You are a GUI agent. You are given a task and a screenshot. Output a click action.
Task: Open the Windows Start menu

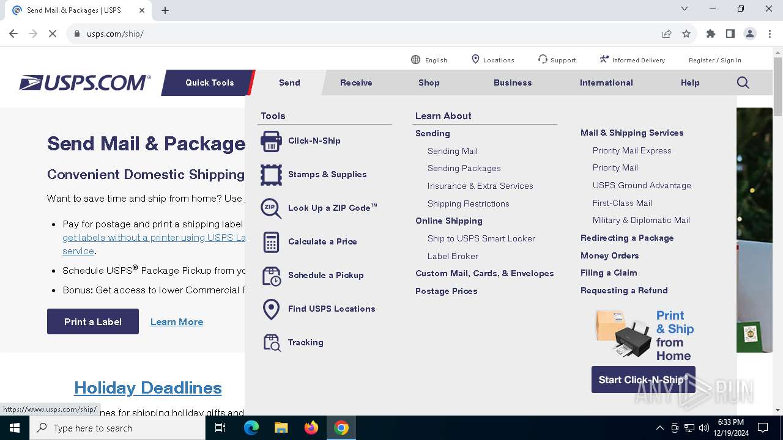(15, 428)
